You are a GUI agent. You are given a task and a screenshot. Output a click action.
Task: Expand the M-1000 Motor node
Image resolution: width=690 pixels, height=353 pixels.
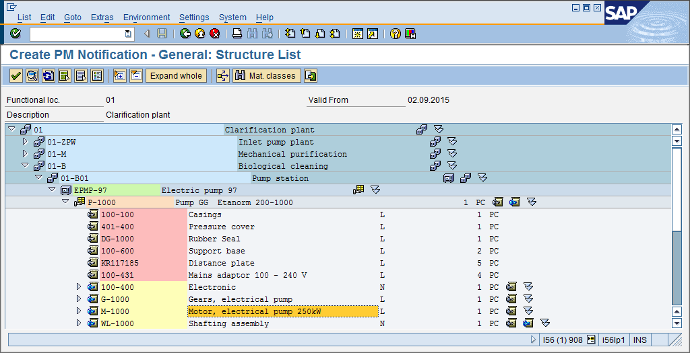(x=80, y=311)
